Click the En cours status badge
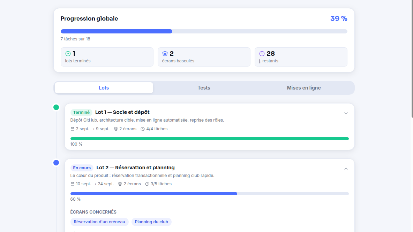Screen dimensions: 413x232 pyautogui.click(x=82, y=168)
